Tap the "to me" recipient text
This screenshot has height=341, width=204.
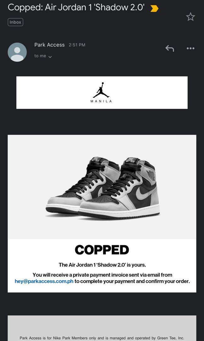(x=40, y=56)
